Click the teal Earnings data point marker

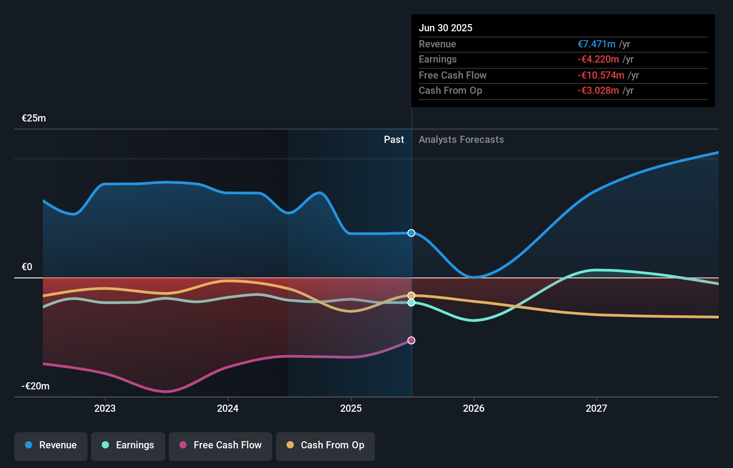click(x=412, y=303)
